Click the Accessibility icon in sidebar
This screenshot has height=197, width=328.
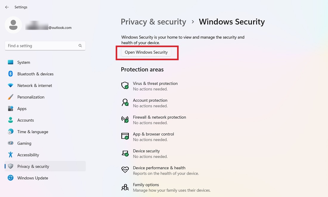10,155
